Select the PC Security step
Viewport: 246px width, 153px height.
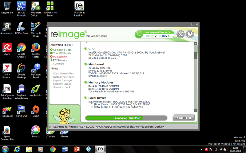point(60,60)
